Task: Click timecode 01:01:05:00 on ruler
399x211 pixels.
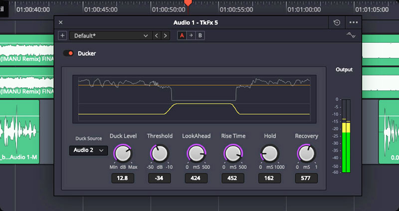Action: tap(372, 9)
